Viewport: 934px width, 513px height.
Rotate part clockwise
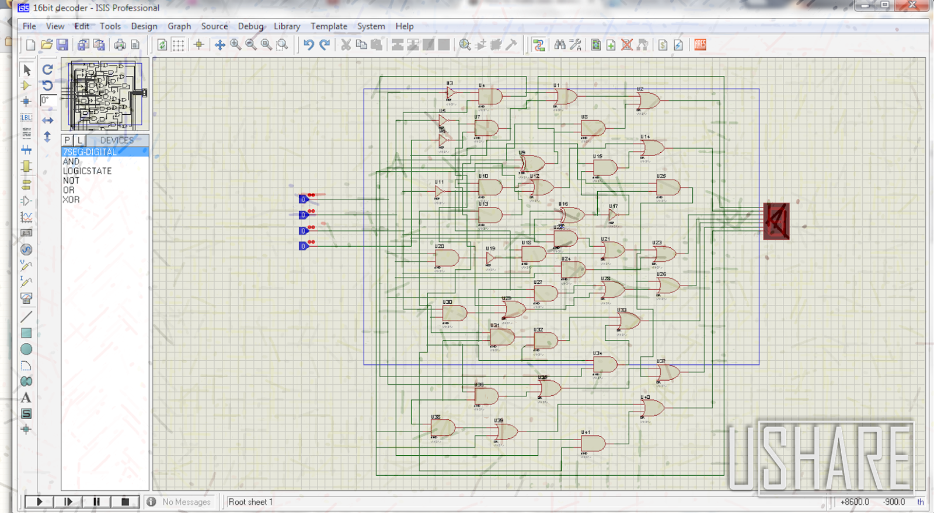[48, 69]
